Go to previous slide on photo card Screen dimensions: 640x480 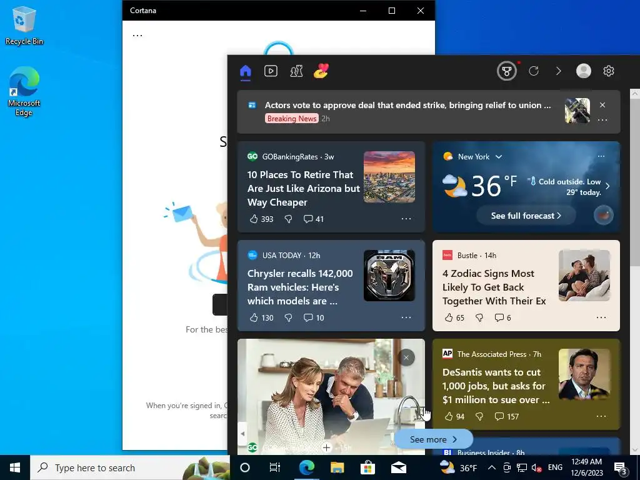(242, 434)
